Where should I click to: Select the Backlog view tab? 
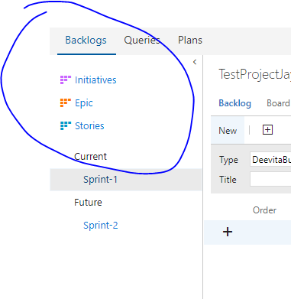[234, 103]
